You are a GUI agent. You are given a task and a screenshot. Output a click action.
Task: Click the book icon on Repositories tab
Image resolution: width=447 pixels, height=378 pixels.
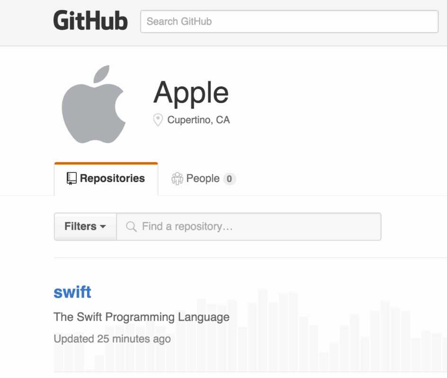[72, 179]
